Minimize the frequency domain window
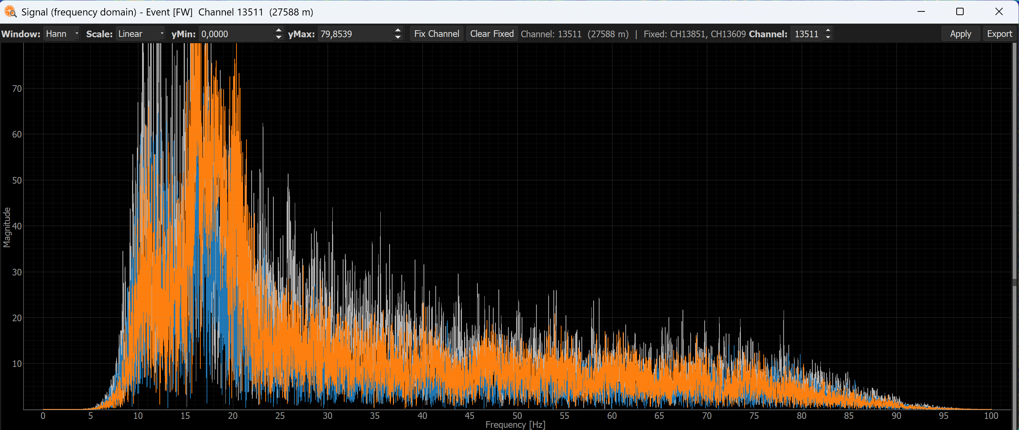The height and width of the screenshot is (430, 1019). (x=921, y=11)
